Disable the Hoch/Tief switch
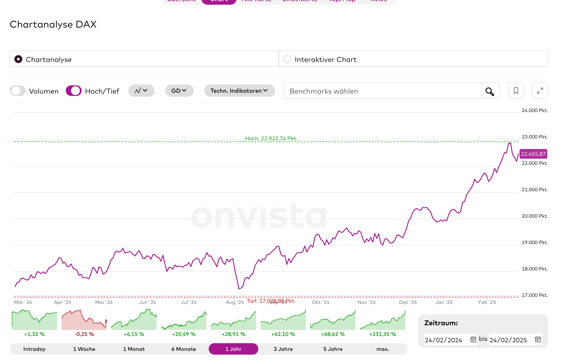The height and width of the screenshot is (364, 568). (74, 91)
